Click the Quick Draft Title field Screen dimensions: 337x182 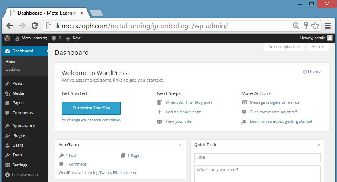point(257,157)
